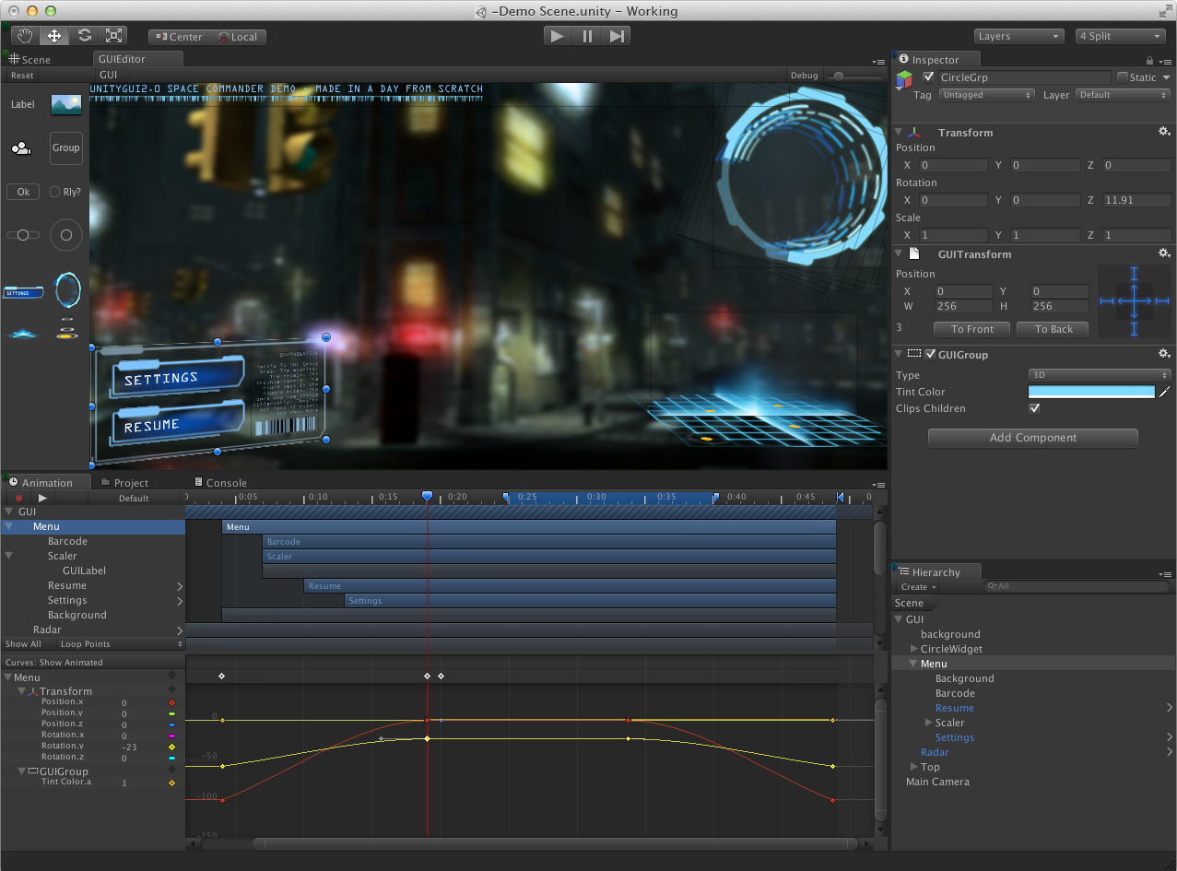Select the Settings object in the Hierarchy
The image size is (1177, 871).
pos(955,736)
